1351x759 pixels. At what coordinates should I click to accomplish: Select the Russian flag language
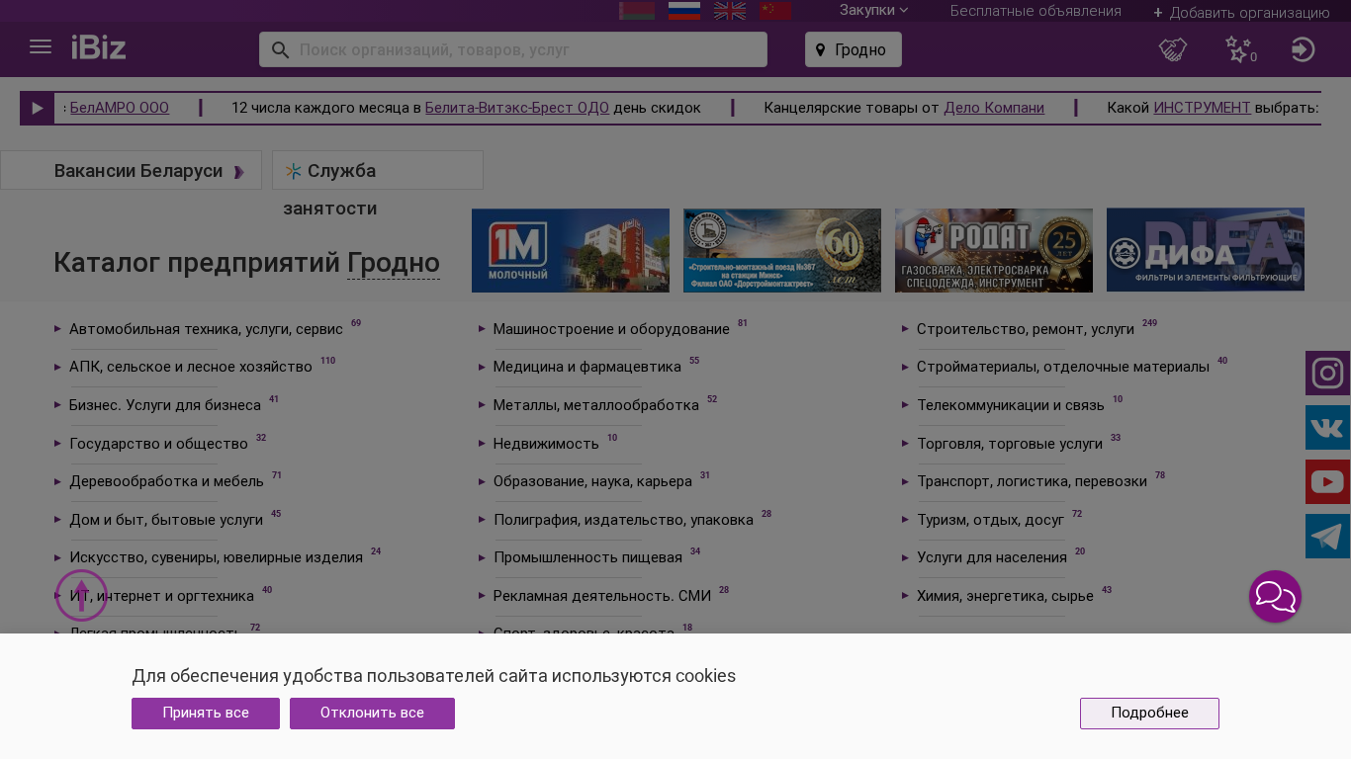pos(684,10)
